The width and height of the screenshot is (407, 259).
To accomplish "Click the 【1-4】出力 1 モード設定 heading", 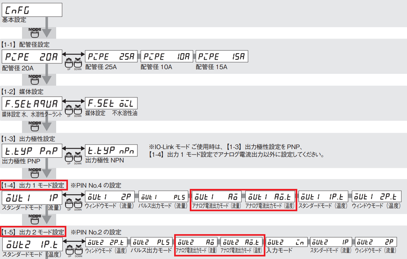I will (x=33, y=185).
